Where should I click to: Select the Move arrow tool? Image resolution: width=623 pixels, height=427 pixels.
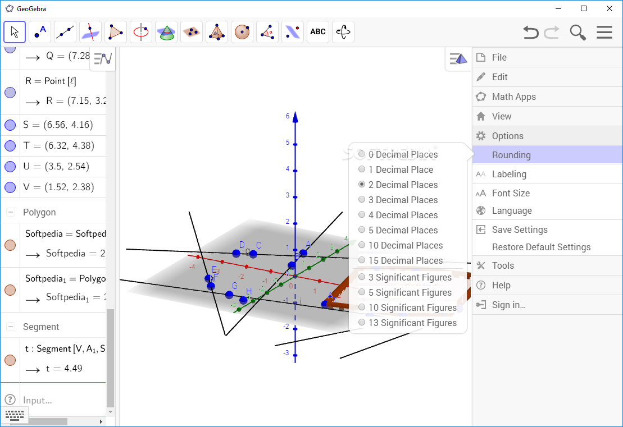coord(15,32)
